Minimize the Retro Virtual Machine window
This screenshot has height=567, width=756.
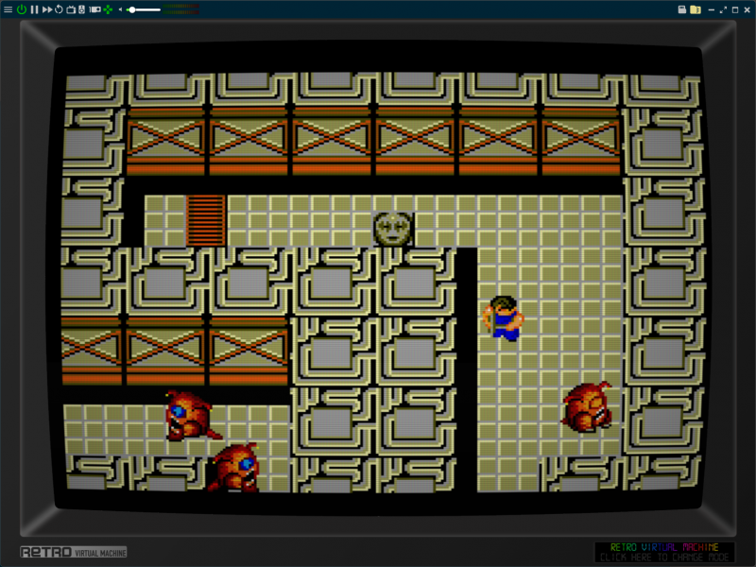(x=712, y=9)
